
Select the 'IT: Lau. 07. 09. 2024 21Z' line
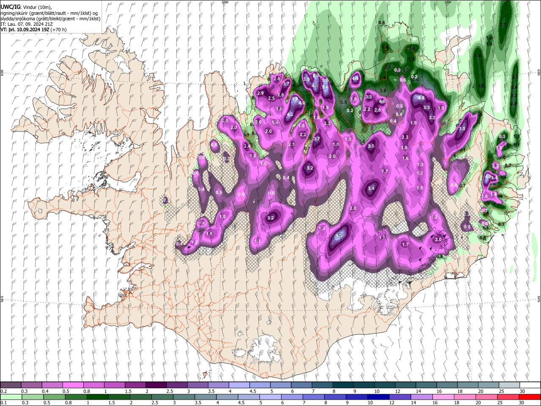[x=27, y=24]
